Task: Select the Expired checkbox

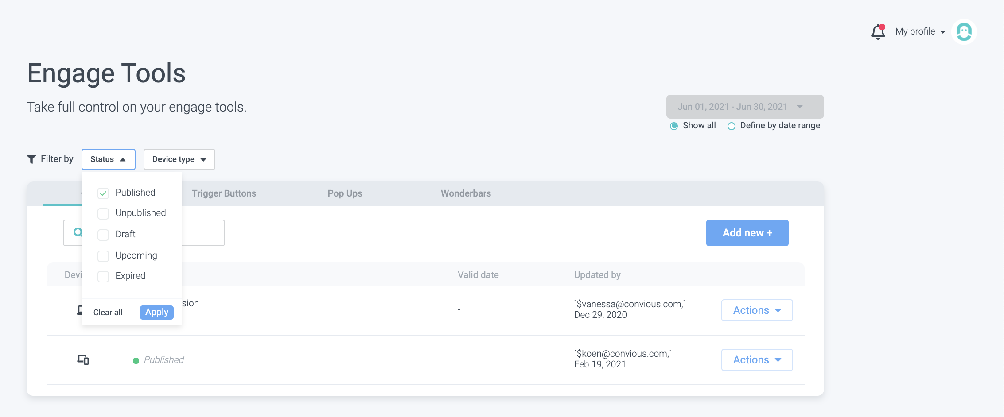Action: 103,276
